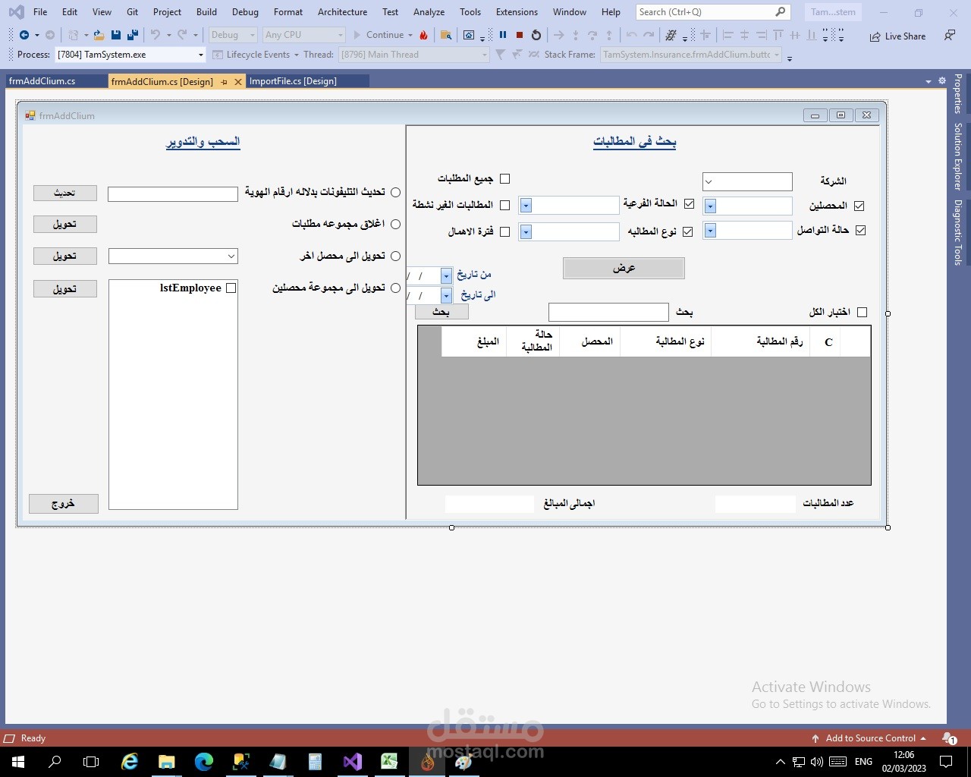The width and height of the screenshot is (971, 777).
Task: Open the نوع المطالبه dropdown arrow
Action: coord(526,231)
